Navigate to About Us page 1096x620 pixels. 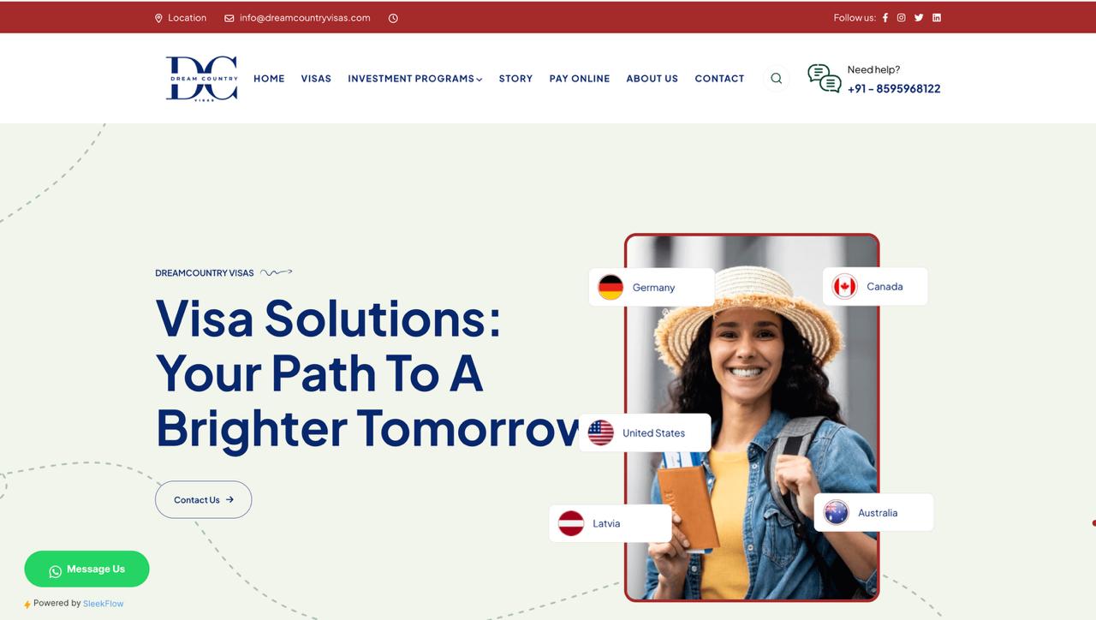[x=652, y=79]
